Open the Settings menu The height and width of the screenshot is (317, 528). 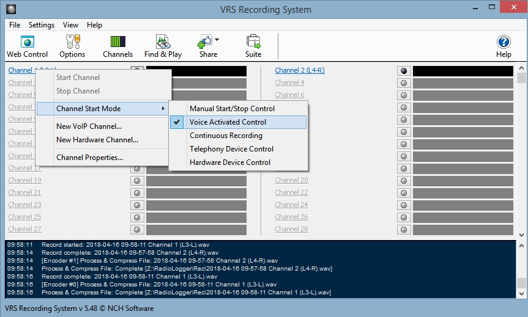[x=42, y=25]
